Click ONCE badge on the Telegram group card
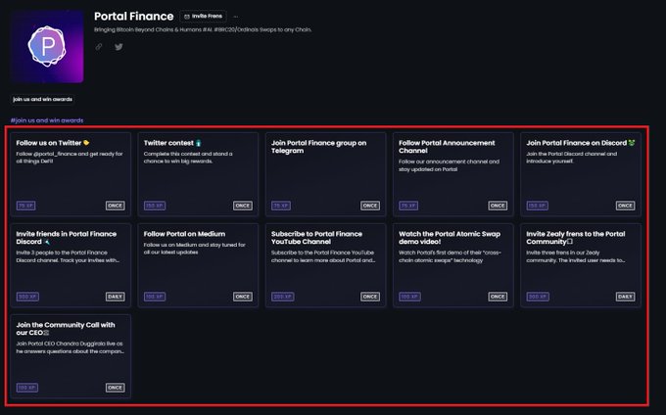Viewport: 666px width, 415px height. (370, 206)
